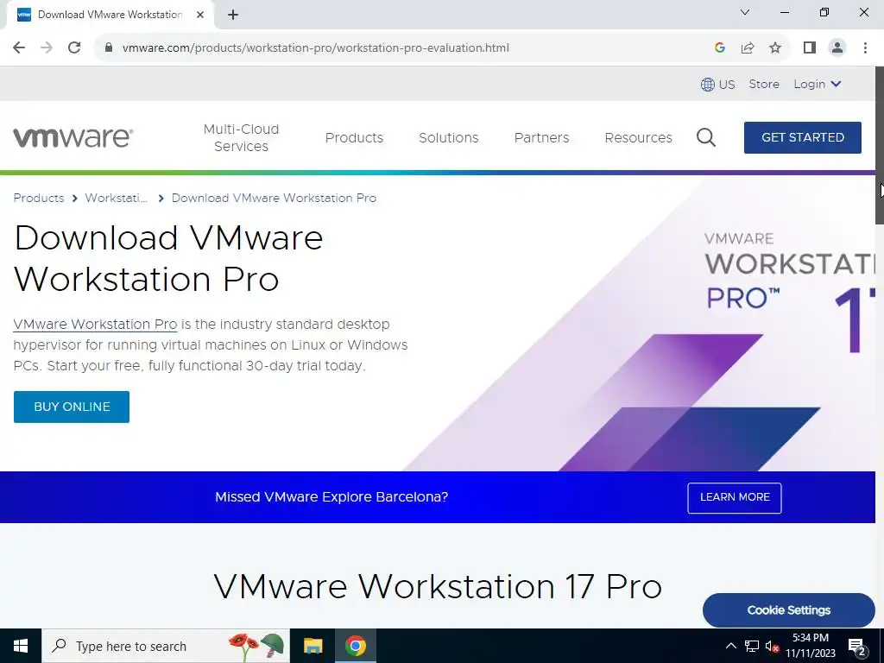Close the Download VMware Workstation tab

tap(200, 15)
